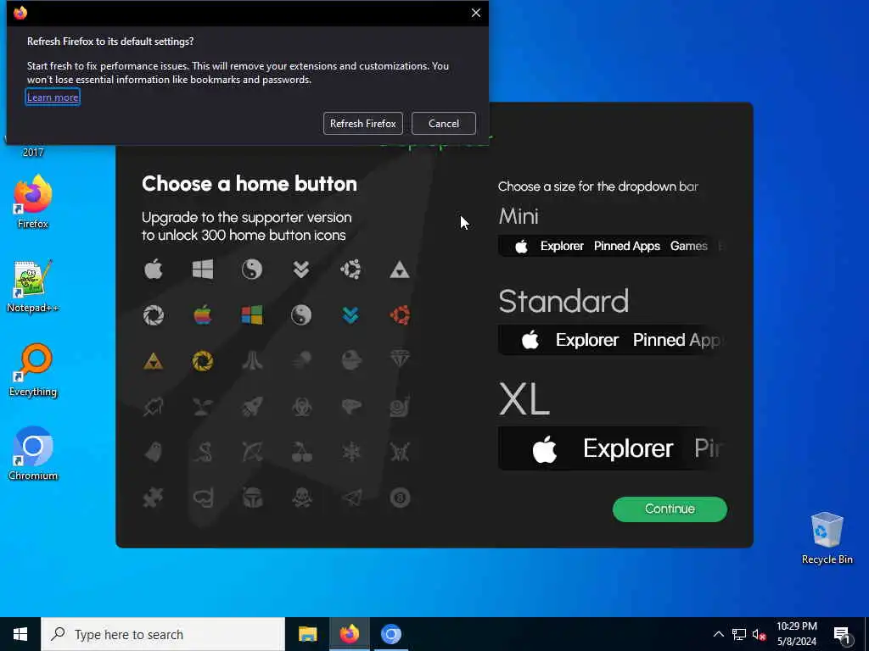Pick the yellow Aperture shutter home button
The image size is (869, 651).
[203, 361]
